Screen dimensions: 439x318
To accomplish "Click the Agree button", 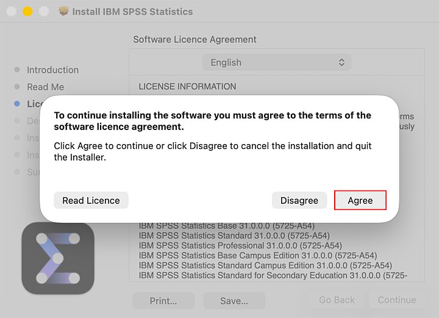I will tap(360, 200).
